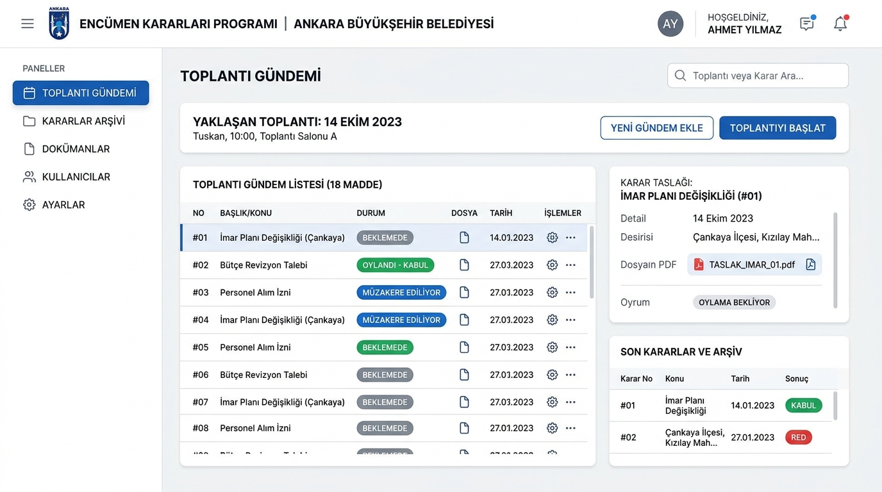This screenshot has width=882, height=492.
Task: Open the three-dot menu for row #05
Action: pos(570,347)
